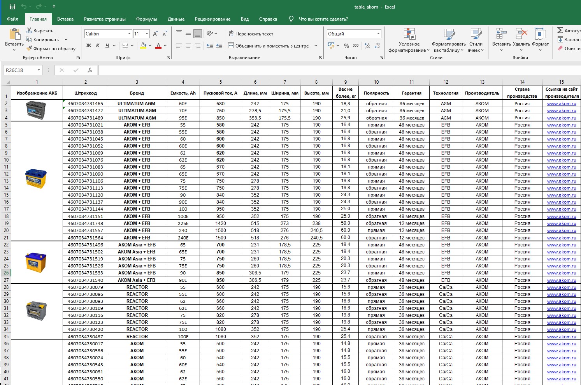Toggle bold formatting (Ж)
Image resolution: width=581 pixels, height=385 pixels.
[x=89, y=46]
